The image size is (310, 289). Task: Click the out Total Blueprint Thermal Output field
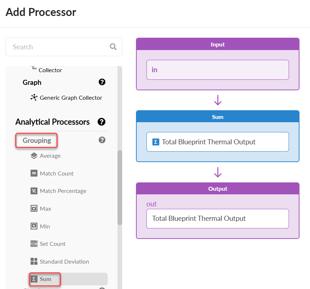click(x=218, y=219)
